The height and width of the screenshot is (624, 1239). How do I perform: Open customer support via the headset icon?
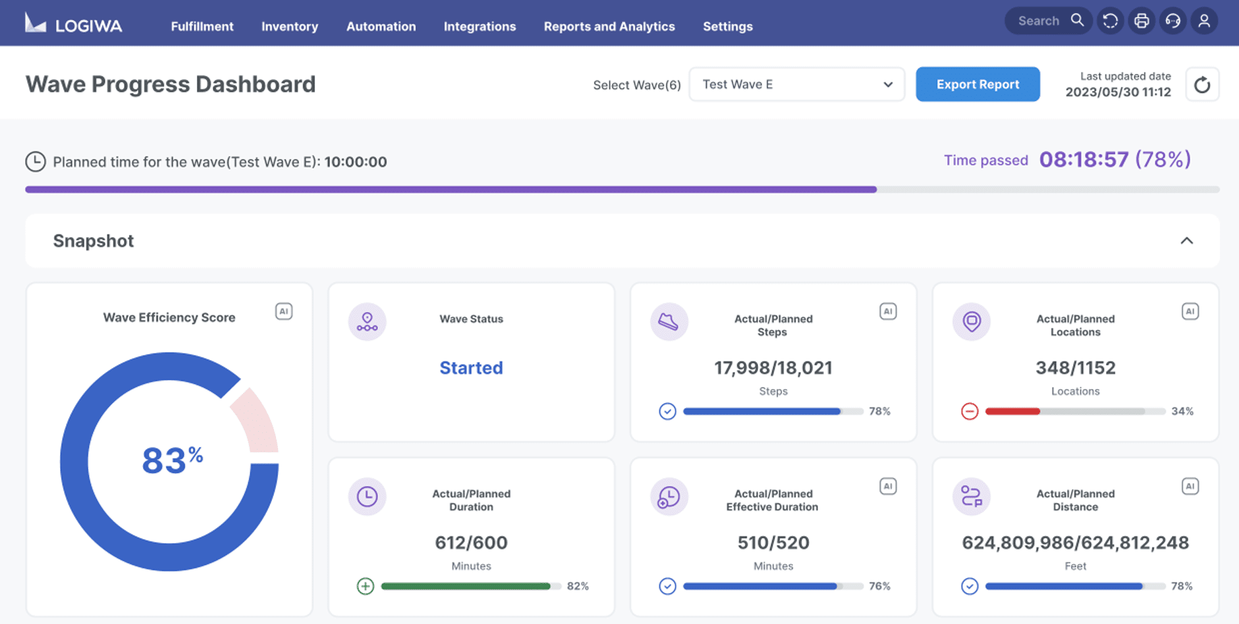pyautogui.click(x=1173, y=20)
